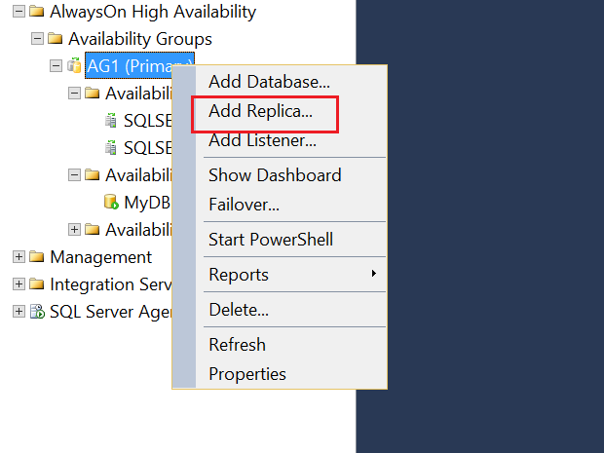Click the SQL Server Agent icon
Image resolution: width=604 pixels, height=453 pixels.
pos(37,312)
